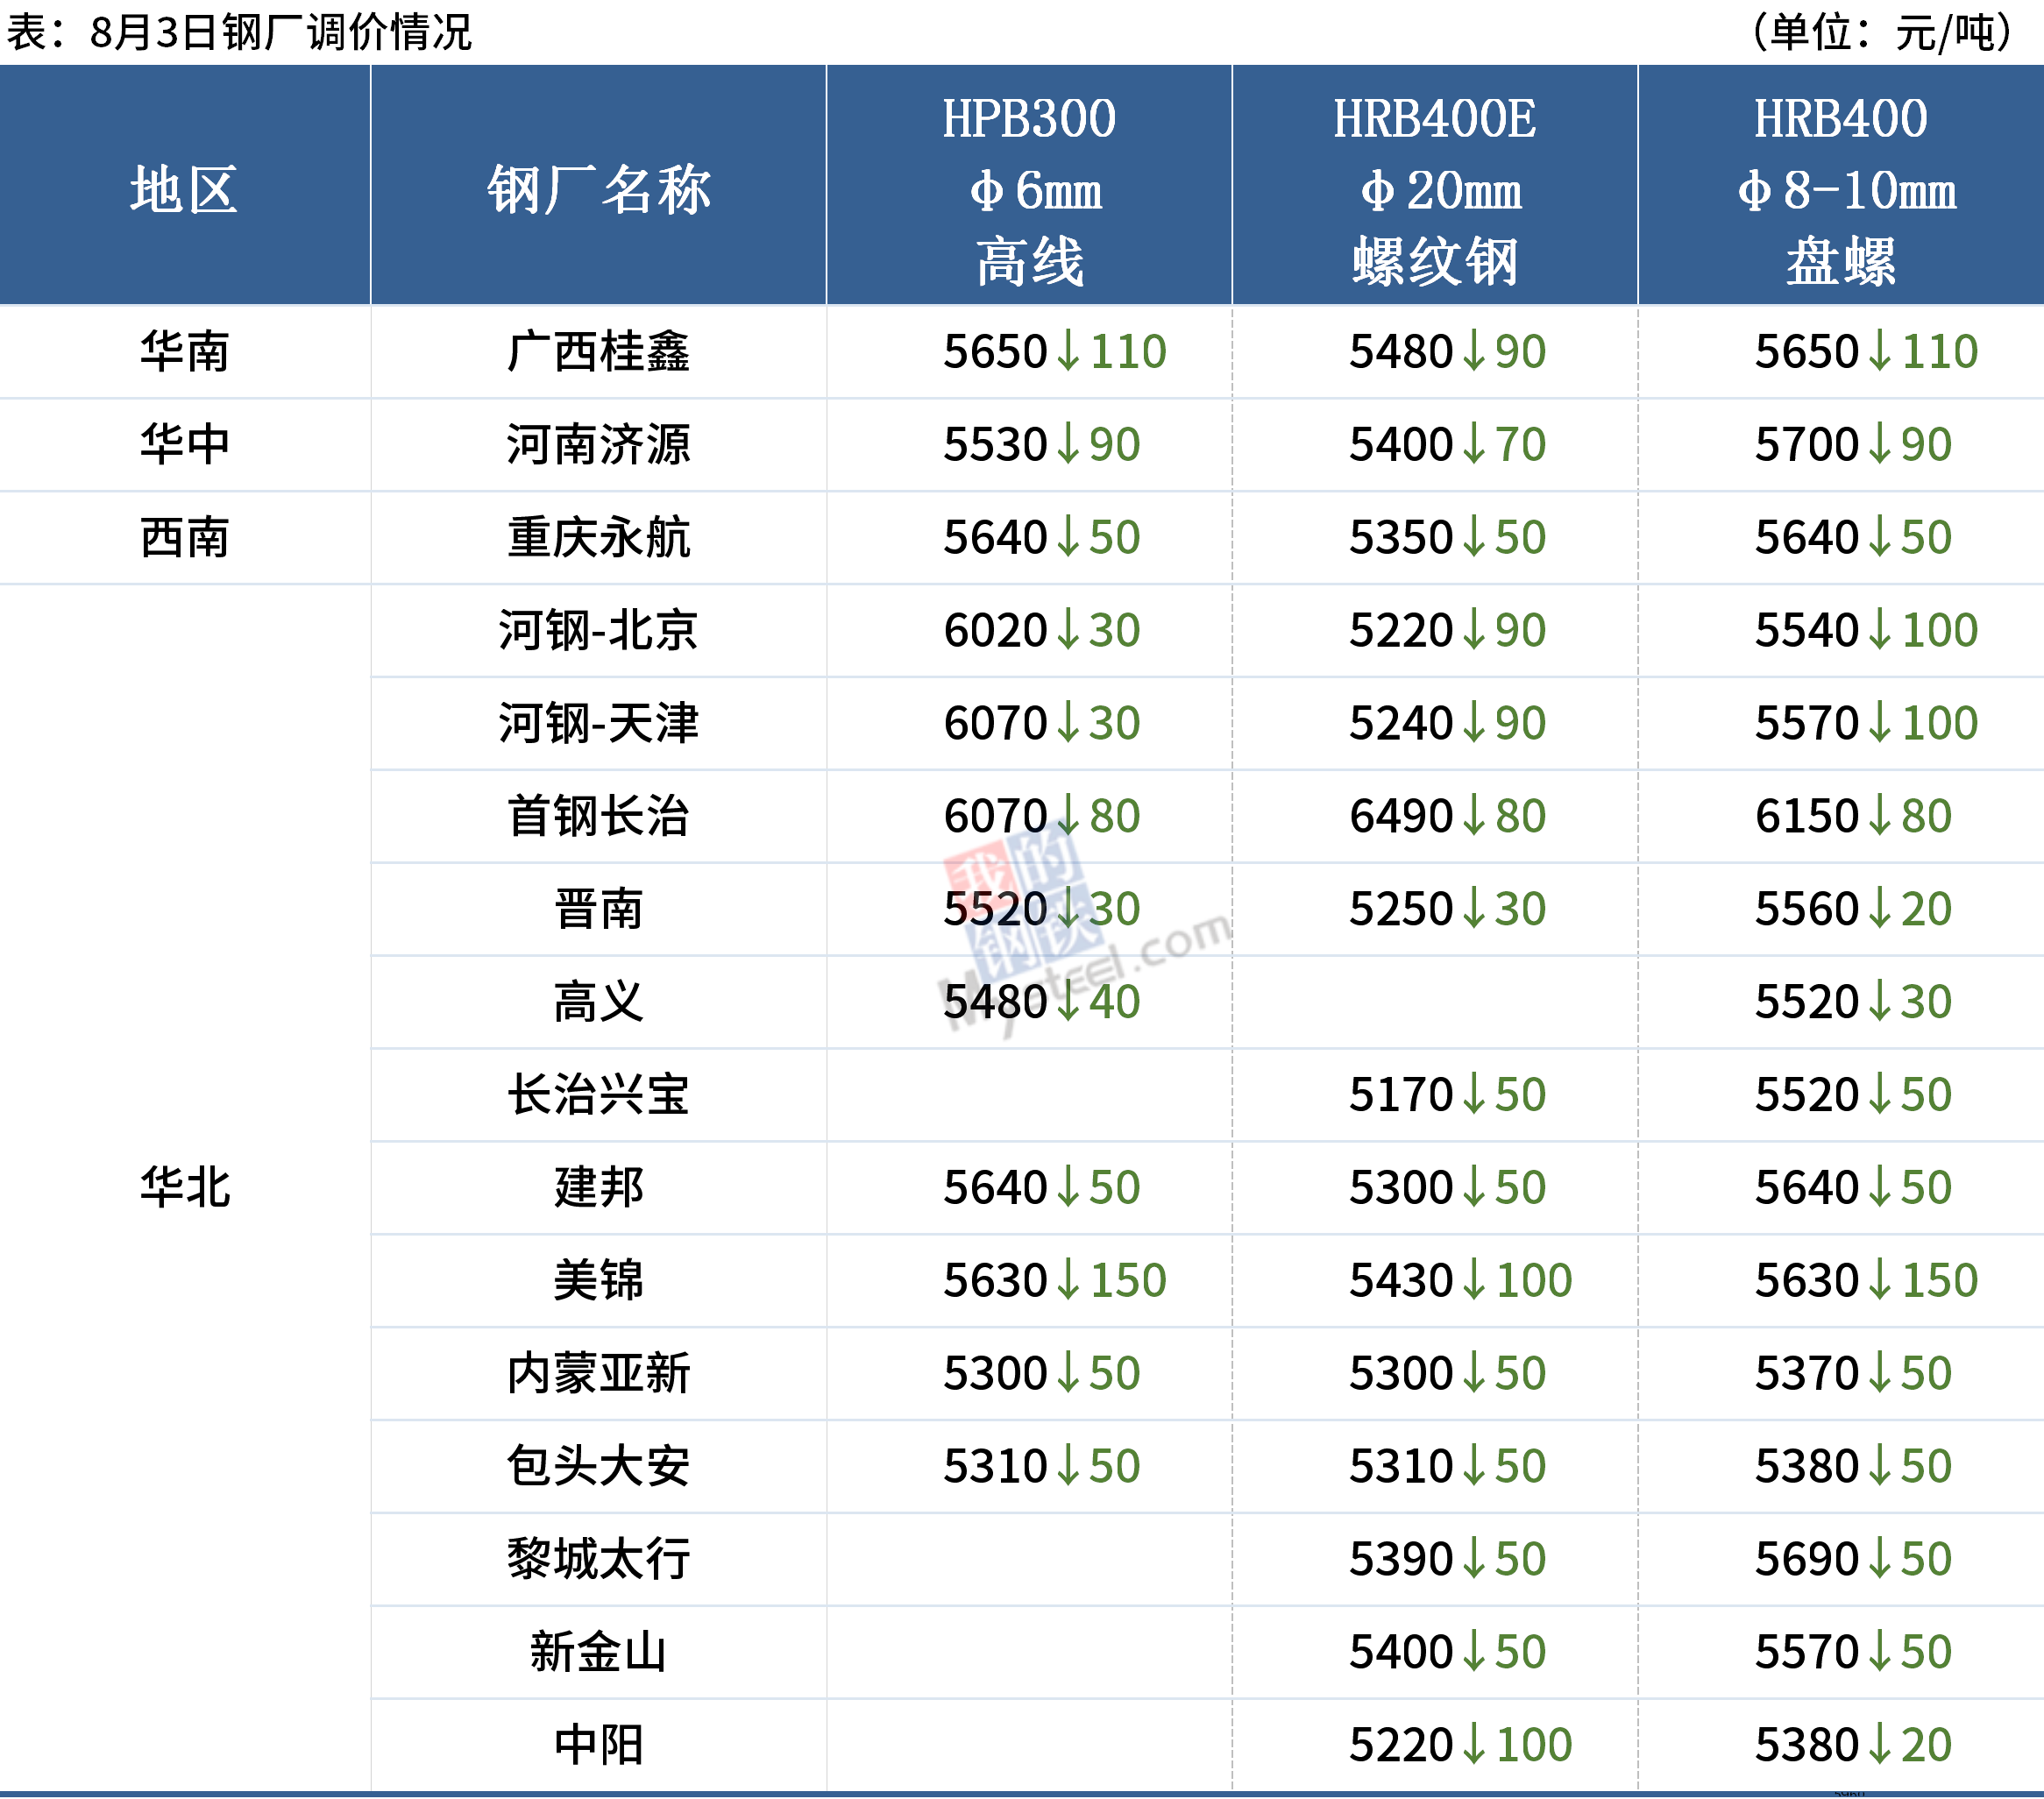Select the 长治兴宝 mill name
Screen dimensions: 2044x1799
(598, 1094)
